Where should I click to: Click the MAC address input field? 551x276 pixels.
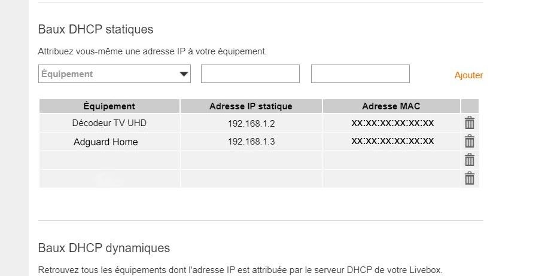pyautogui.click(x=360, y=74)
